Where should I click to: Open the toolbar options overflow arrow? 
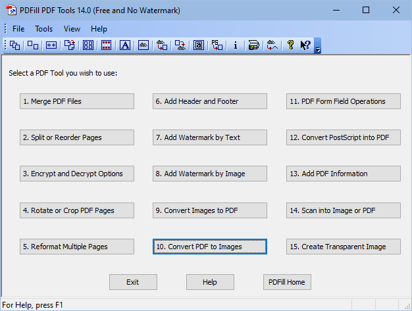[x=317, y=46]
